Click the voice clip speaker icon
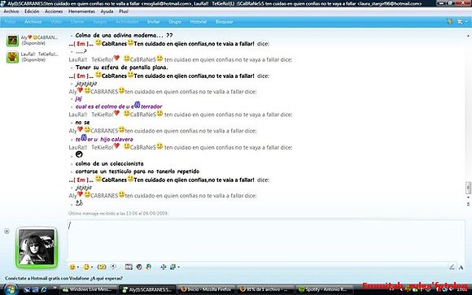The width and height of the screenshot is (472, 295). pos(113,267)
